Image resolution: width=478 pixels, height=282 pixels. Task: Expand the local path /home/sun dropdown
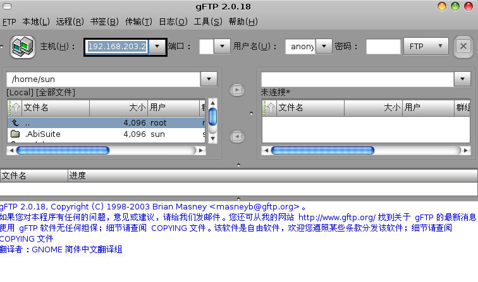click(209, 79)
